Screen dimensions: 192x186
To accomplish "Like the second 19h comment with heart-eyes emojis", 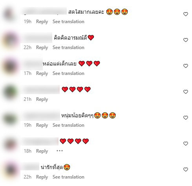I will coord(186,118).
